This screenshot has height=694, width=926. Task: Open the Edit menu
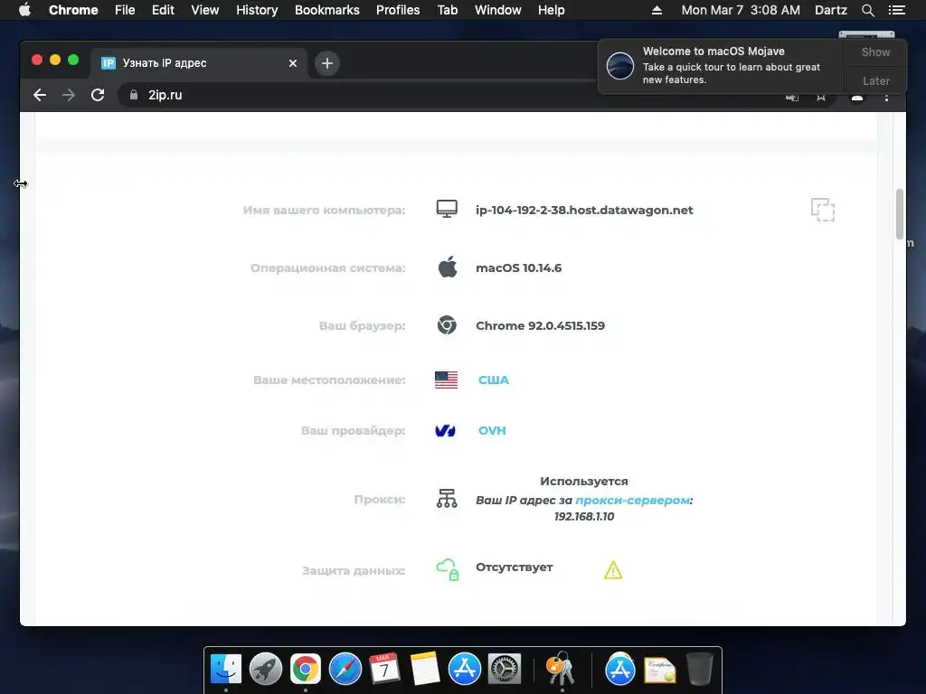163,10
